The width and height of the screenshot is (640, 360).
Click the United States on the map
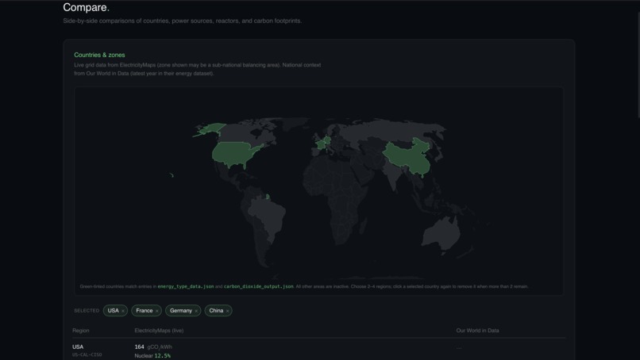(235, 154)
